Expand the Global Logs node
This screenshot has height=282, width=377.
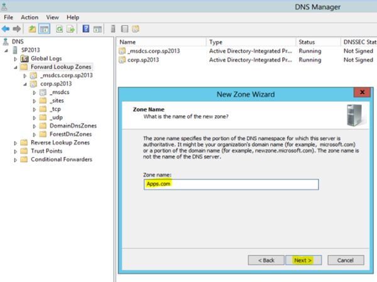coord(15,59)
